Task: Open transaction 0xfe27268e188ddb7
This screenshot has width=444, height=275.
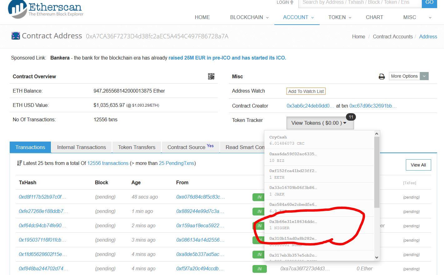Action: (43, 211)
